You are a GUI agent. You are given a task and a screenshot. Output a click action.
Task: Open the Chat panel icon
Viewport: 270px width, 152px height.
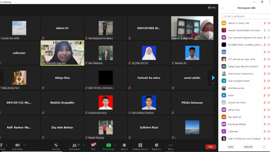(93, 145)
